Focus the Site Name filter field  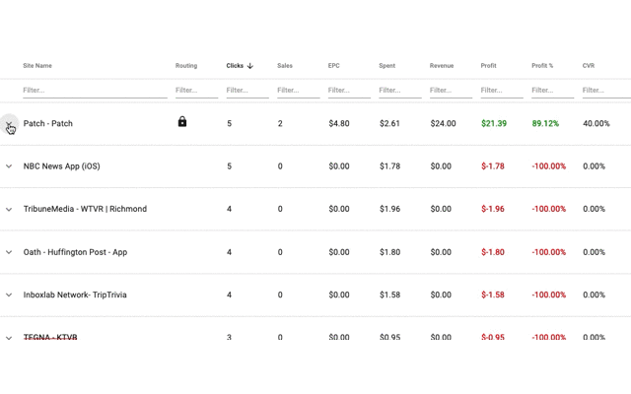pyautogui.click(x=95, y=91)
